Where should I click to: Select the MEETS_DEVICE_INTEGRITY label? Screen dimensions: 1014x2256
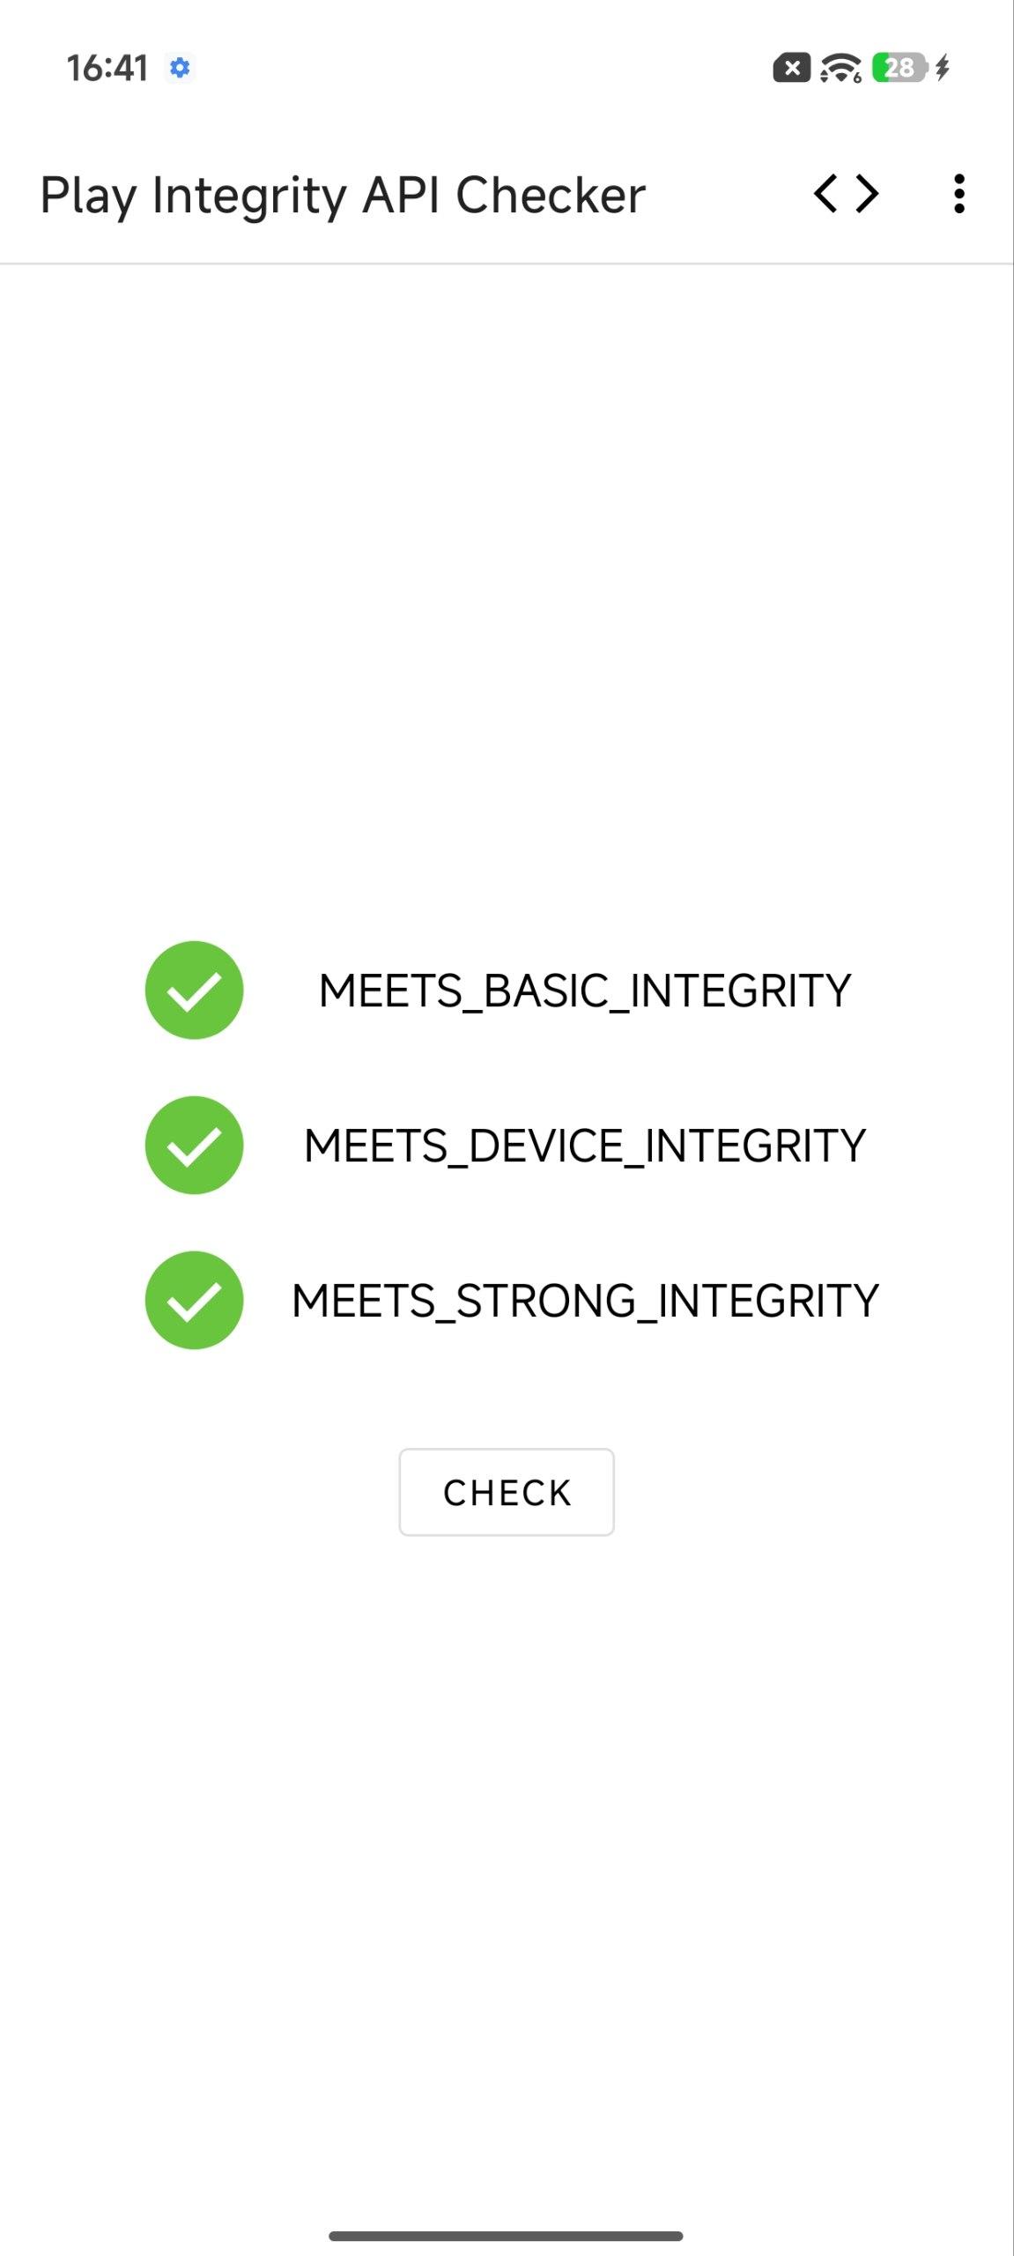[585, 1146]
